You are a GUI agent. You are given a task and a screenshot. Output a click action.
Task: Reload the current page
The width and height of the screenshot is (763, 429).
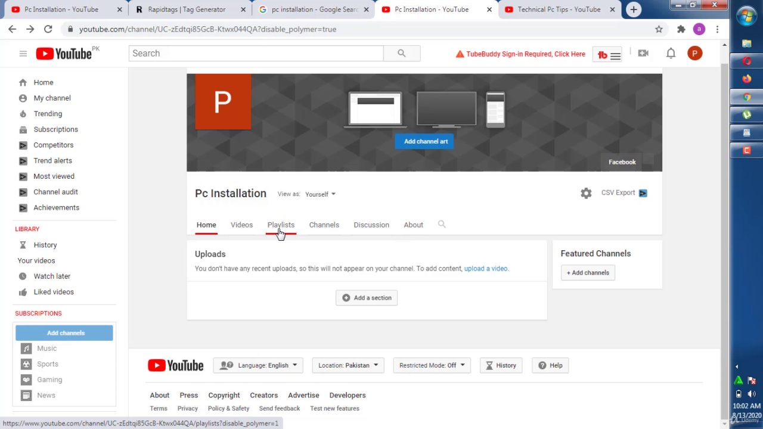48,29
